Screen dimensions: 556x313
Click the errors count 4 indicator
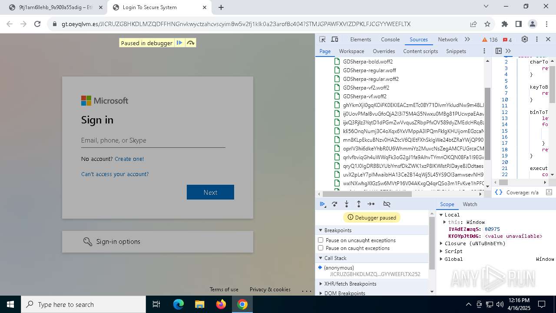tap(507, 40)
